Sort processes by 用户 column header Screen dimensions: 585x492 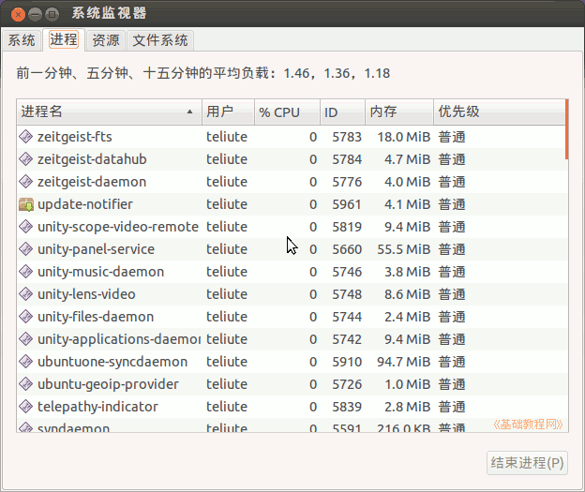tap(228, 112)
